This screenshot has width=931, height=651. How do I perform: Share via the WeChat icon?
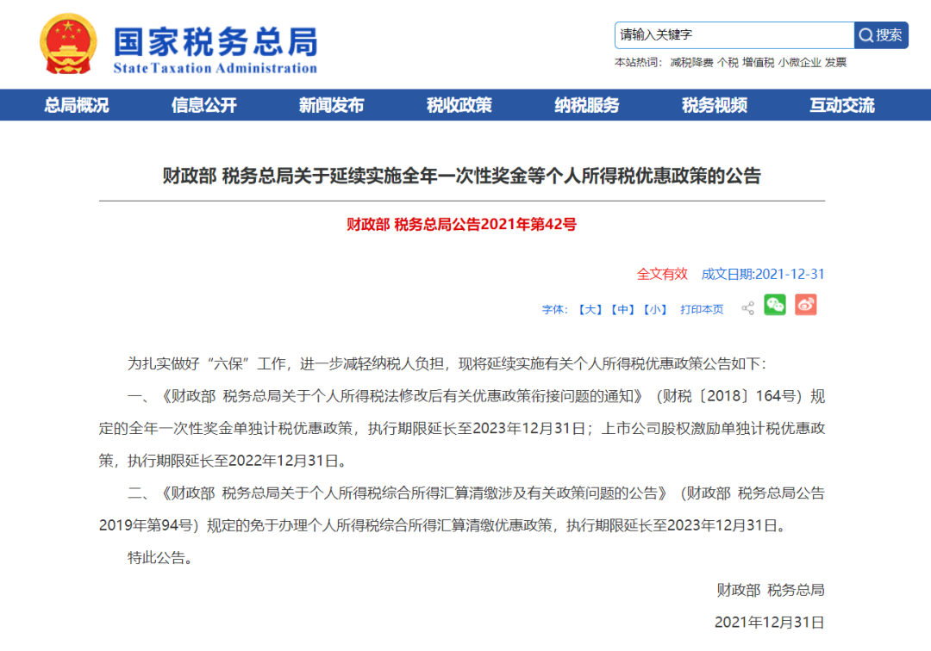774,305
